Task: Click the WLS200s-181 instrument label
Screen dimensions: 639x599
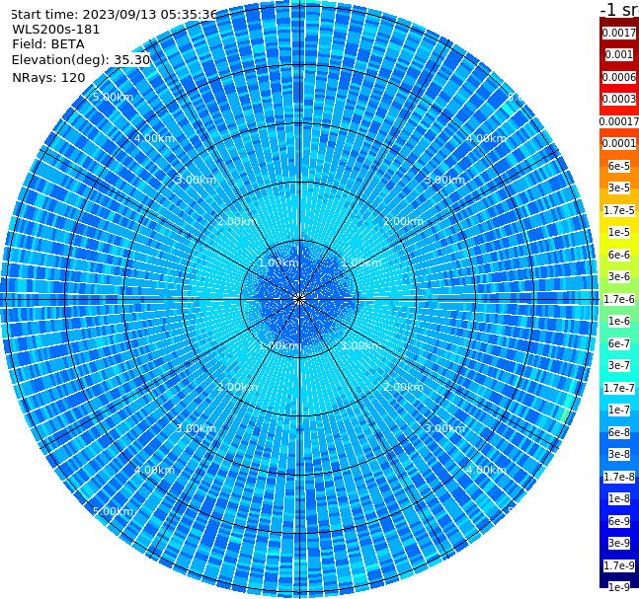Action: (x=56, y=30)
